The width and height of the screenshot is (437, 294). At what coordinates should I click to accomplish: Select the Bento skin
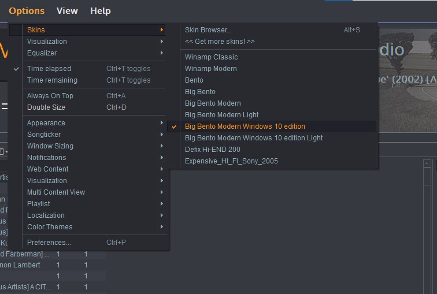click(272, 80)
